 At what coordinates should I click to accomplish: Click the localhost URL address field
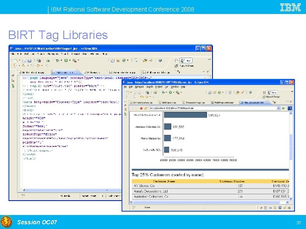[213, 108]
